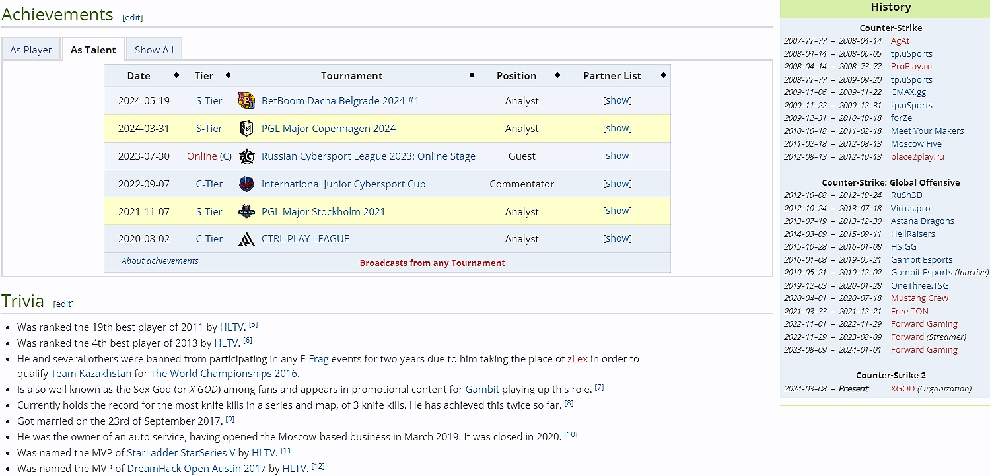
Task: Click the International Junior Cybersport Cup logo icon
Action: (246, 184)
